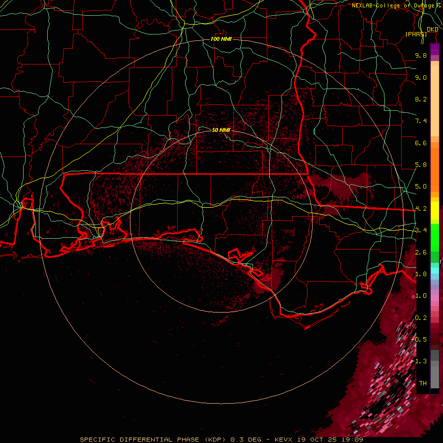Pick the purple swatch atop the color bar
Image resolution: width=443 pixels, height=443 pixels.
(x=435, y=49)
